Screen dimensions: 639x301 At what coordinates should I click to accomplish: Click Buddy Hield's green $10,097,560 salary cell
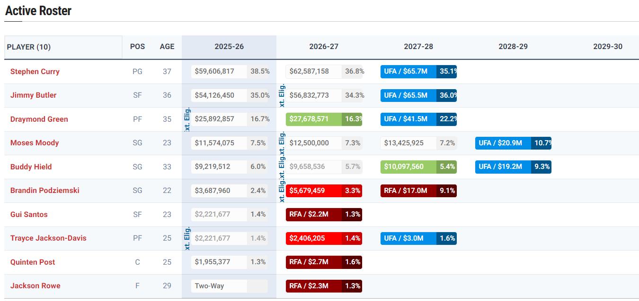(408, 167)
